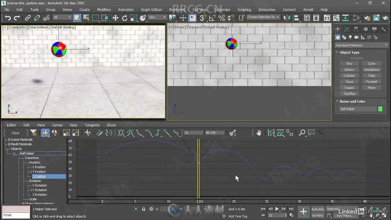Screen dimensions: 391x220
Task: Activate the Pan hand tool in curve editor
Action: pos(259,133)
